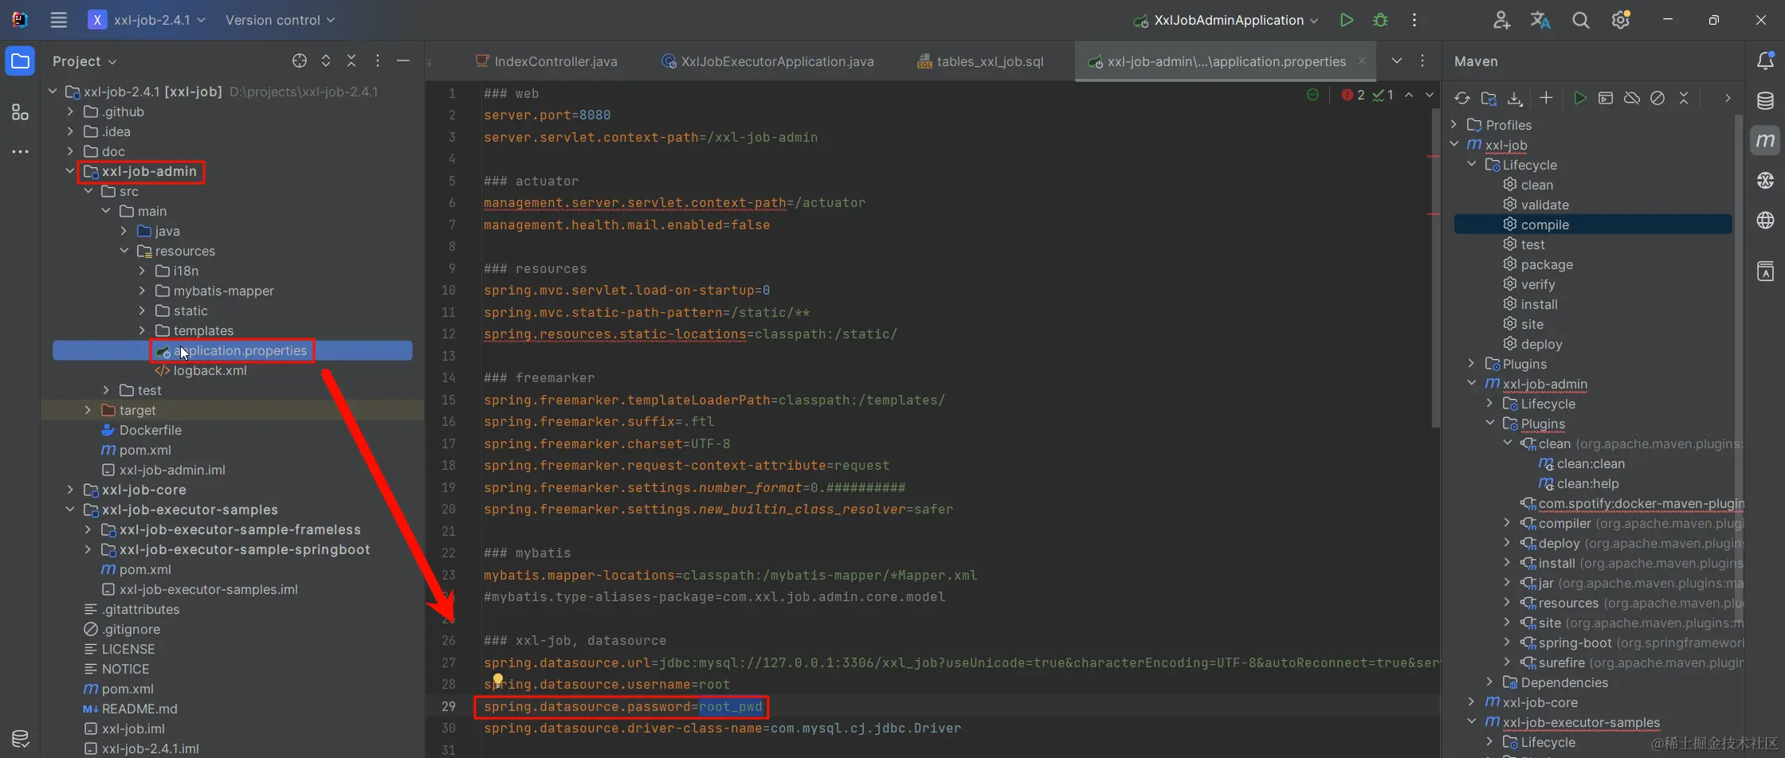Open the translate icon in title bar
The image size is (1785, 758).
tap(1540, 20)
